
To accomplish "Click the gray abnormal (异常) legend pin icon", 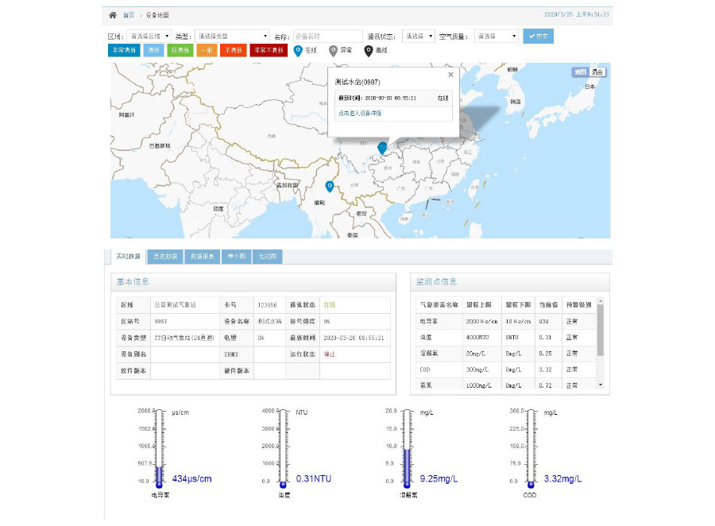I will [x=333, y=50].
